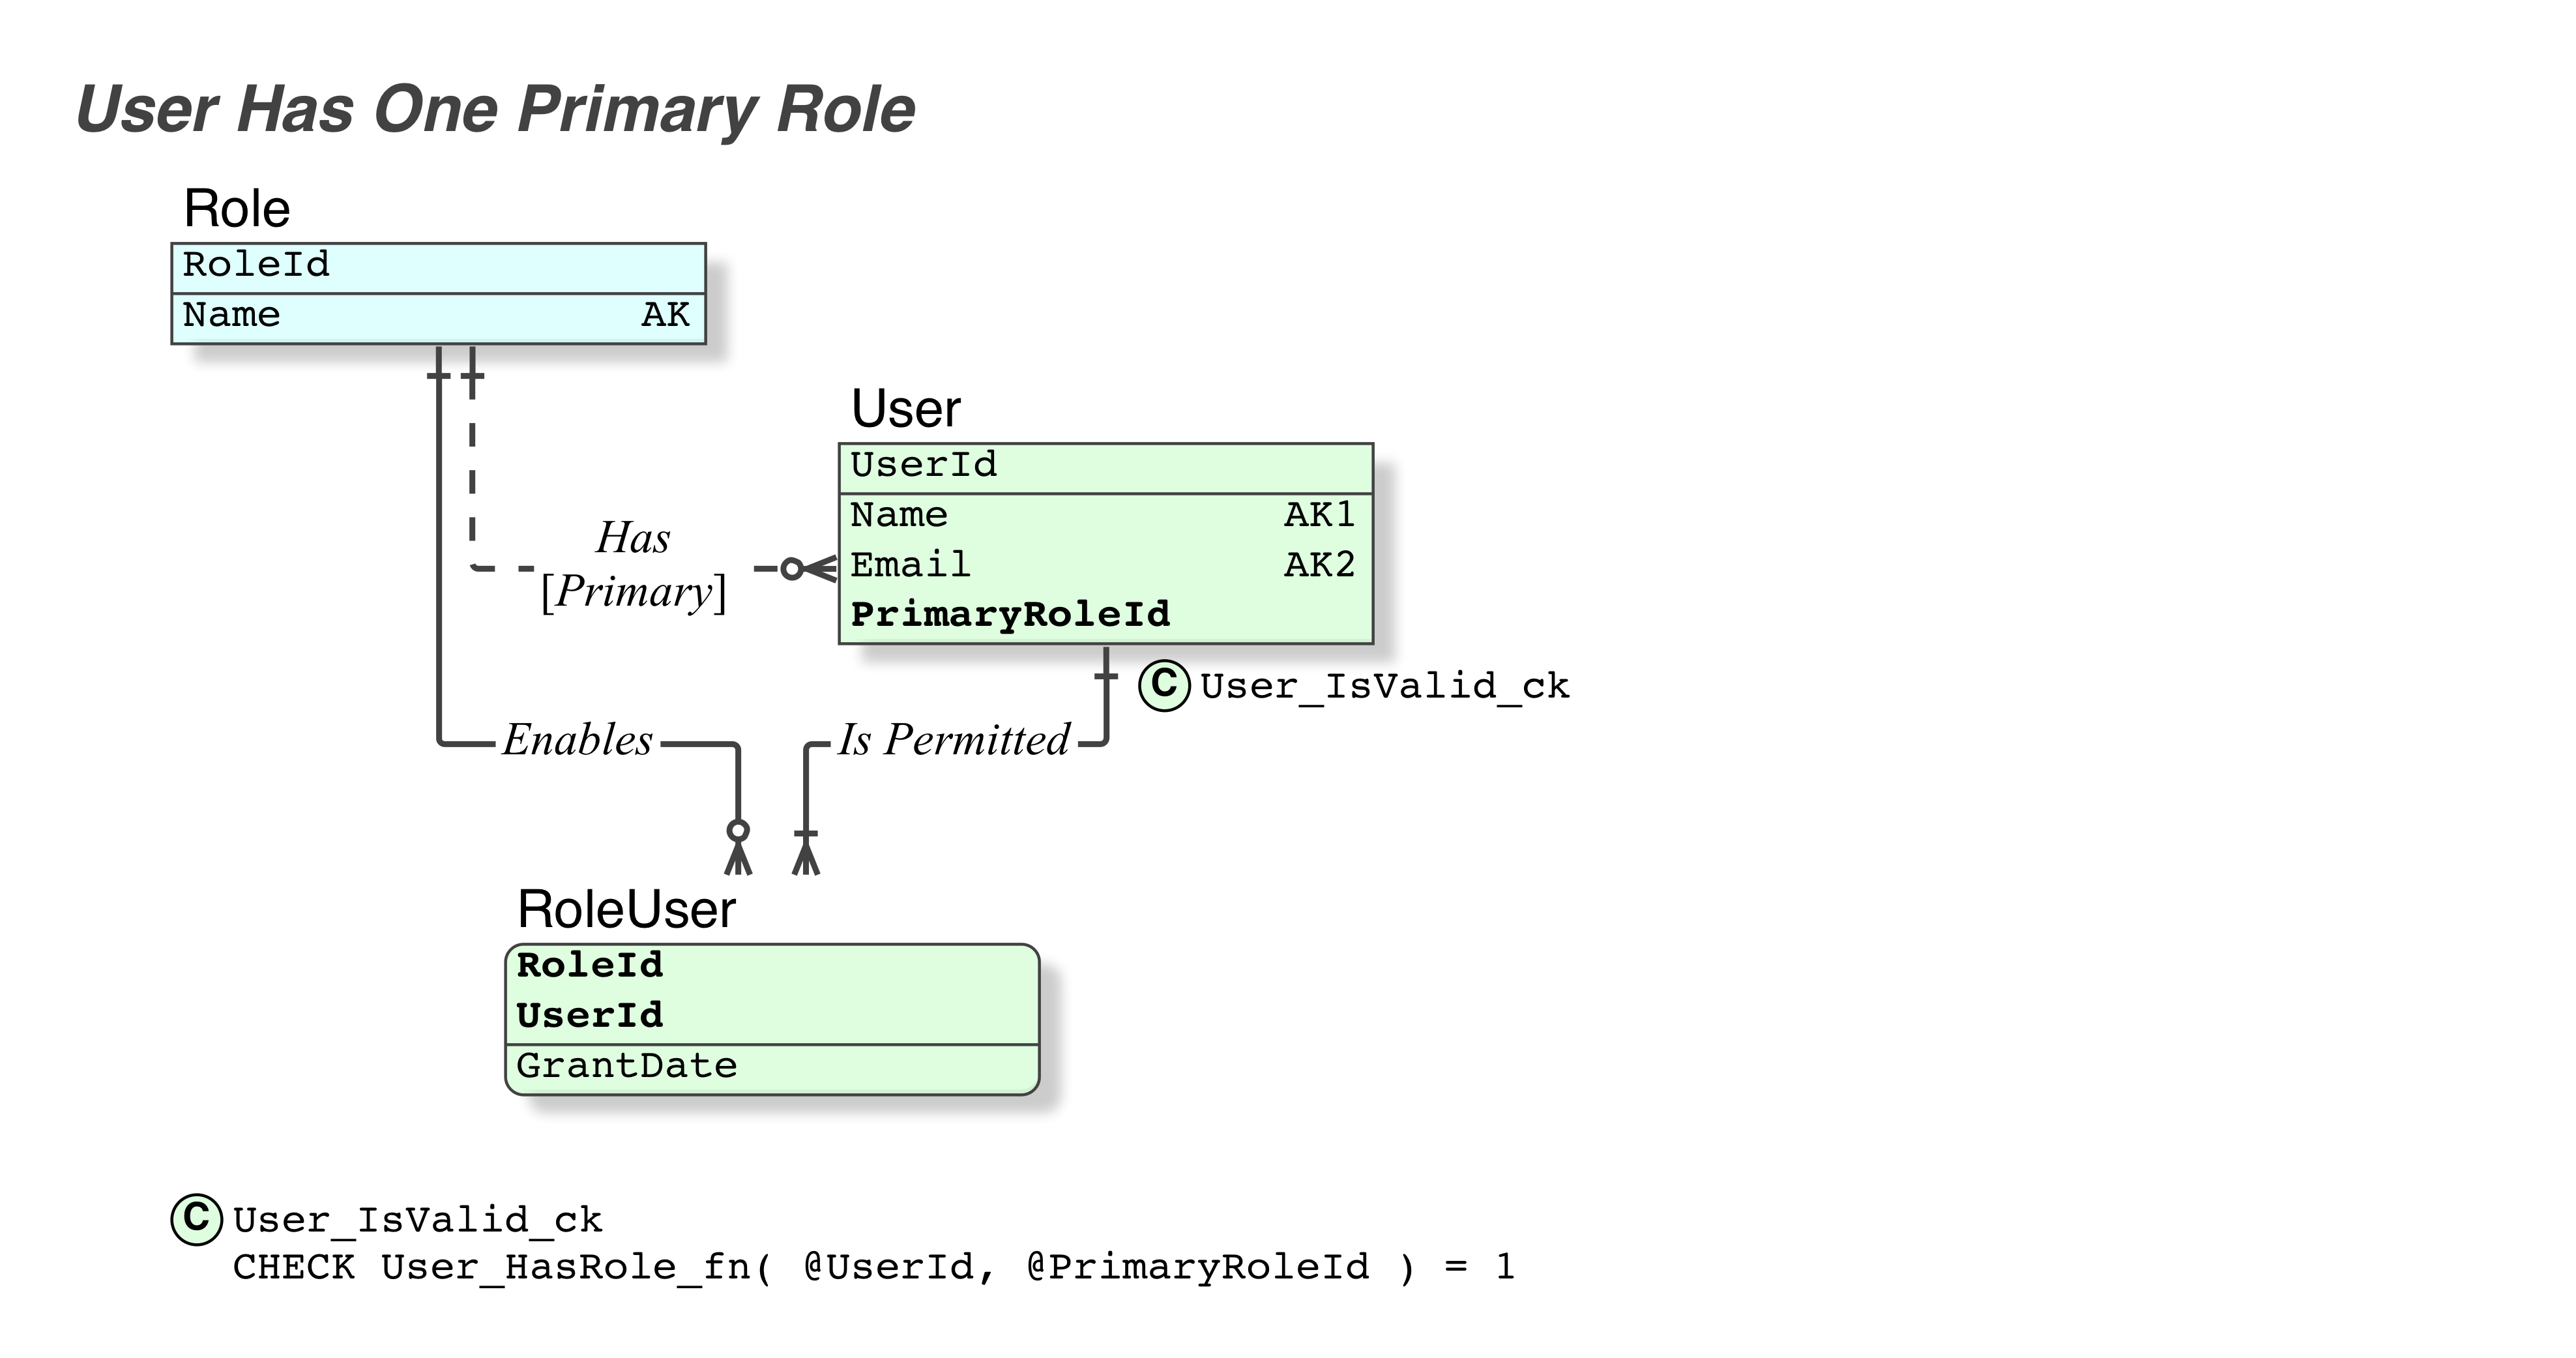Click the 'AK' marker in the Role table

[665, 315]
